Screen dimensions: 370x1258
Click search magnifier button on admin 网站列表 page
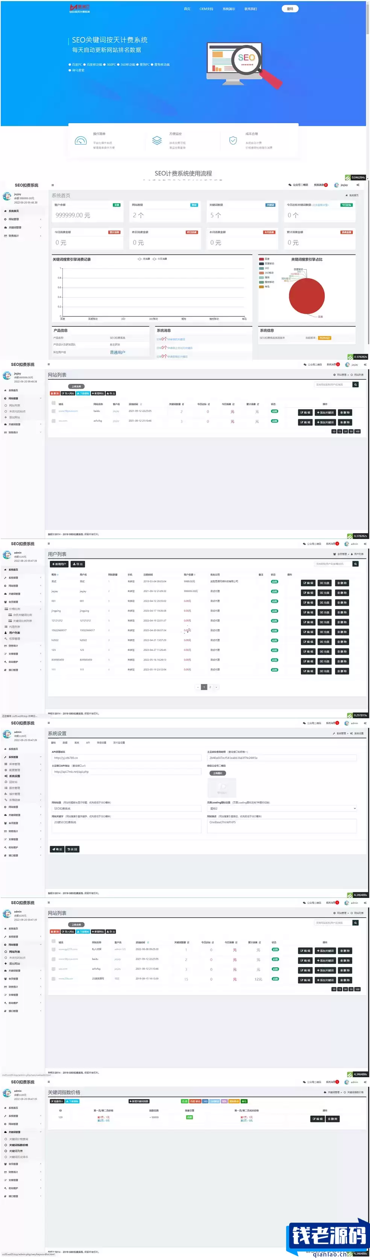(356, 923)
